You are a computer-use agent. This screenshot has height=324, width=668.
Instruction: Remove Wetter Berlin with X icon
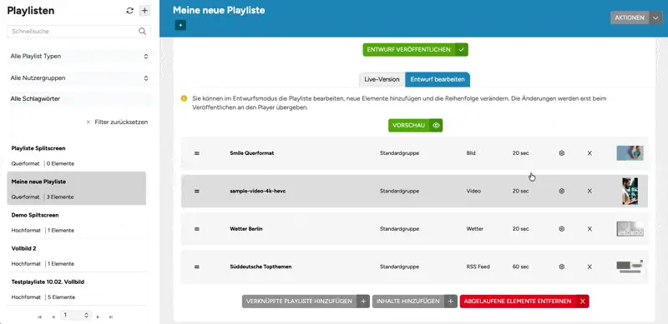[x=590, y=229]
